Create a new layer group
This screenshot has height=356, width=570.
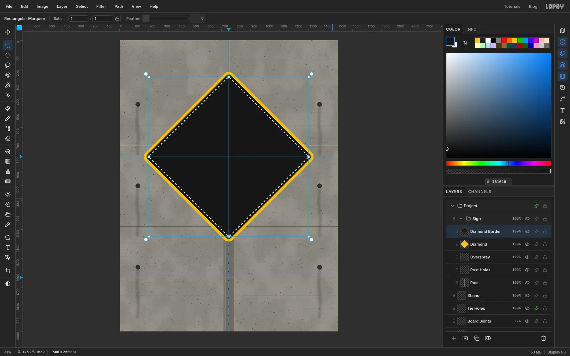[x=465, y=338]
